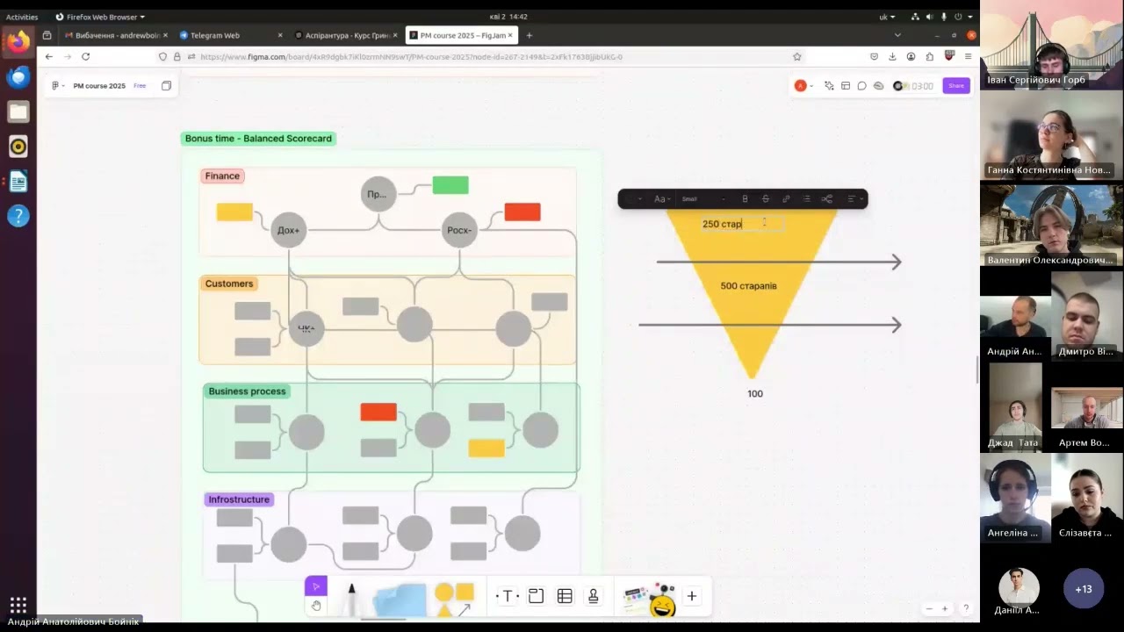Click the purple Share button
The height and width of the screenshot is (632, 1124).
[956, 86]
